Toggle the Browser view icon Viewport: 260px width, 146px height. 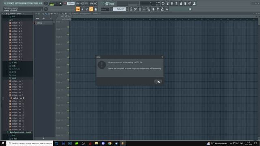point(149,9)
